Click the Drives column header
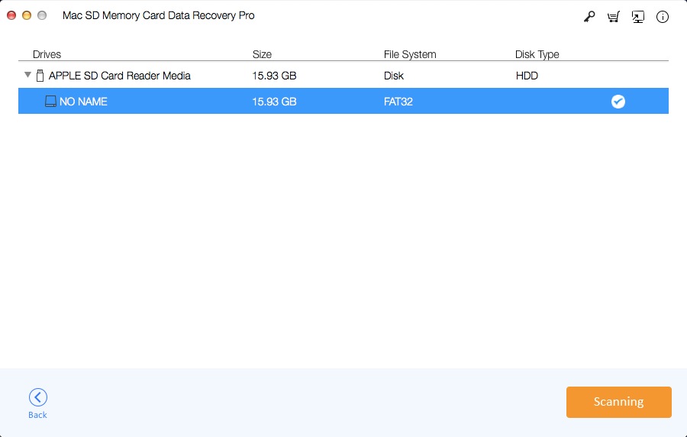This screenshot has width=687, height=437. pyautogui.click(x=47, y=54)
